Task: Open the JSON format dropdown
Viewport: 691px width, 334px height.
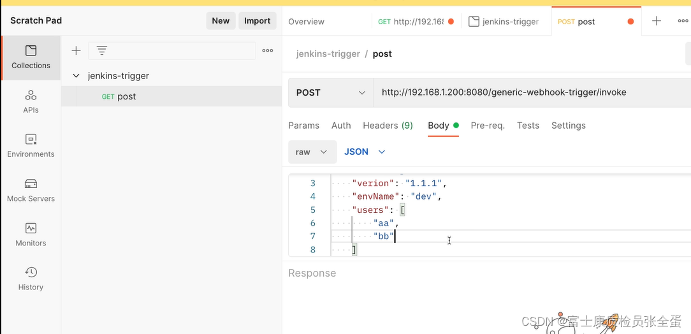Action: click(365, 152)
